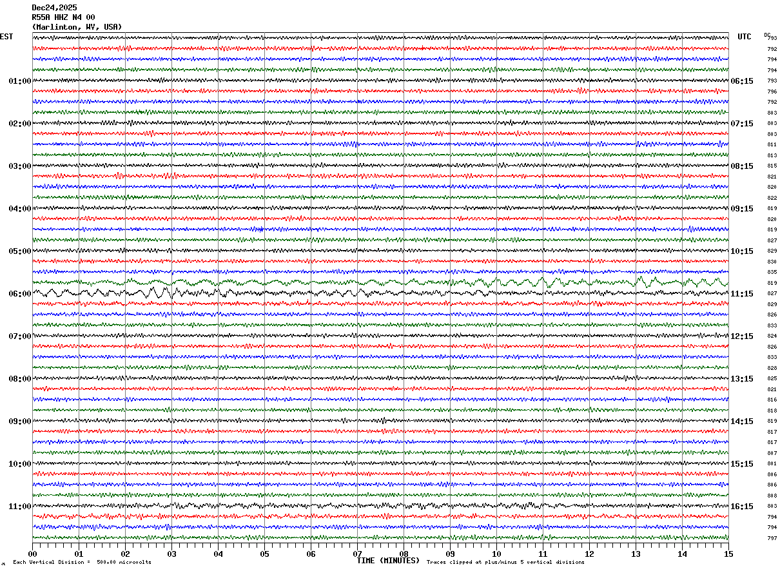Viewport: 780px width, 571px height.
Task: Click the 10:15 UTC time label
Action: click(741, 251)
